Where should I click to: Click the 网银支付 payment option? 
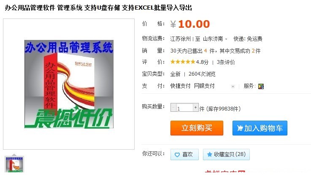(204, 86)
